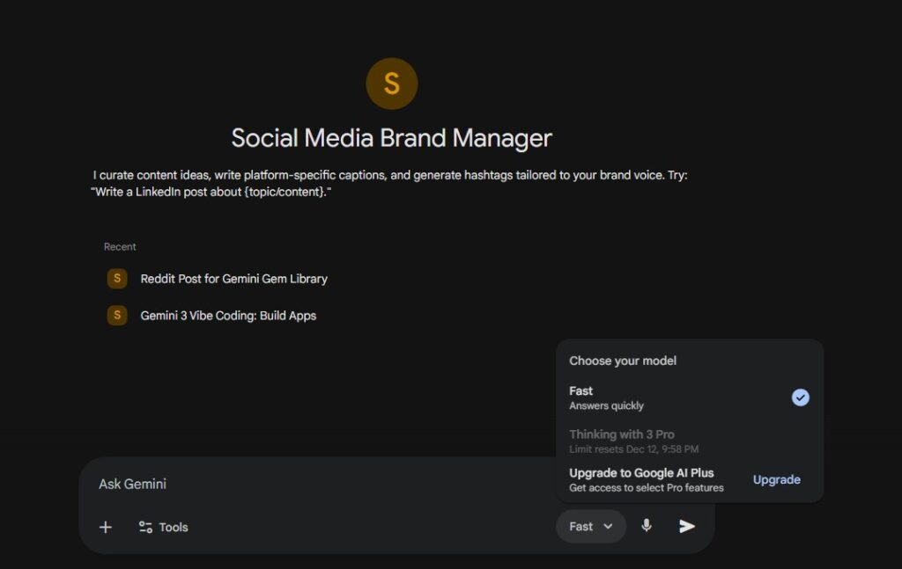Viewport: 902px width, 569px height.
Task: Click the blue checkmark next to Fast
Action: coord(800,398)
